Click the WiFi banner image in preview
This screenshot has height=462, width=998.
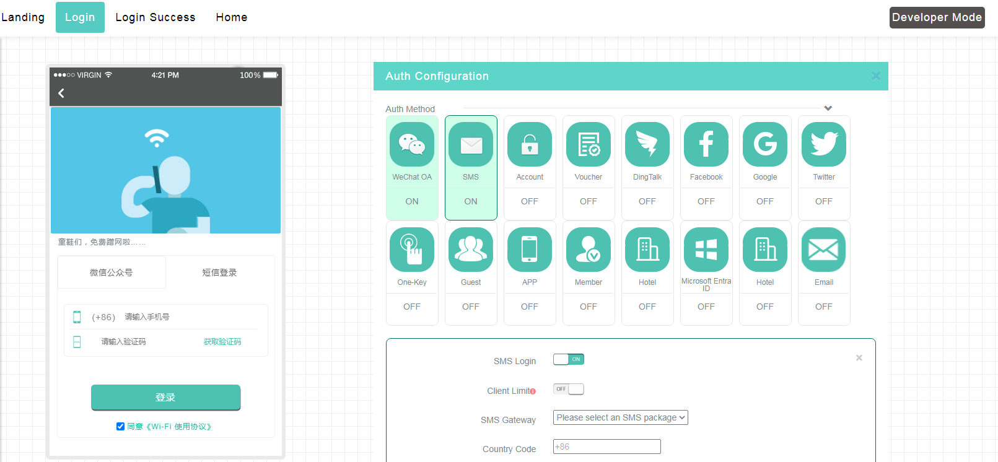click(x=166, y=170)
